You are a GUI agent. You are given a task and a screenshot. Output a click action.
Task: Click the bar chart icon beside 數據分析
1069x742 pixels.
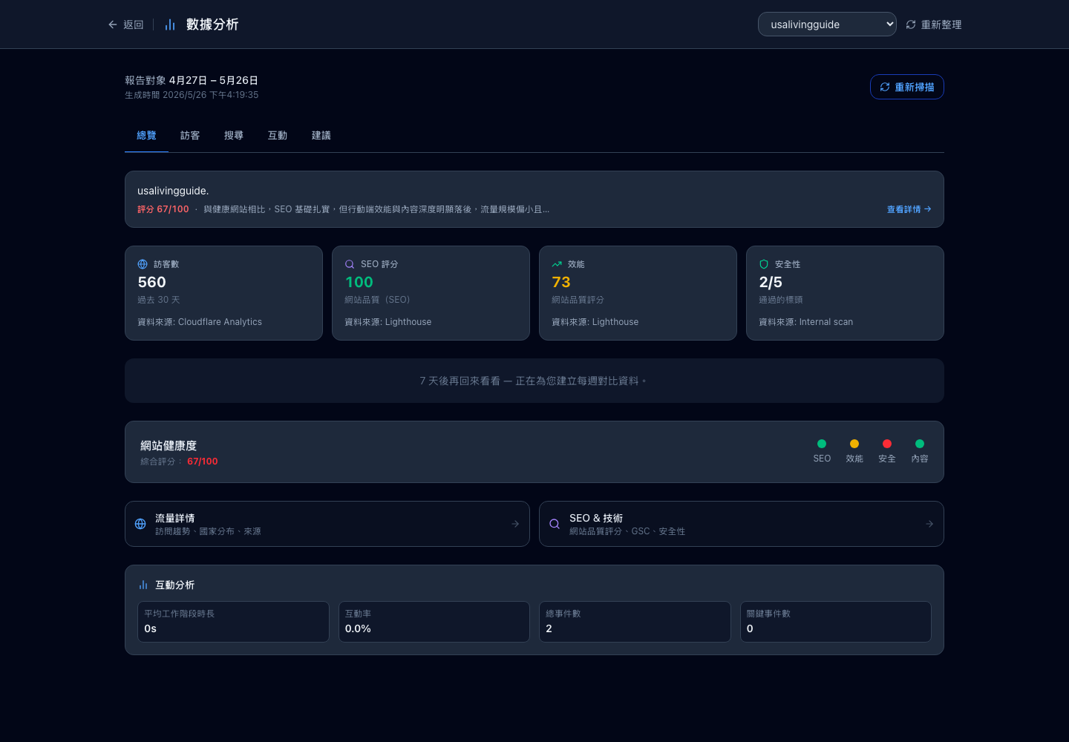click(x=170, y=24)
